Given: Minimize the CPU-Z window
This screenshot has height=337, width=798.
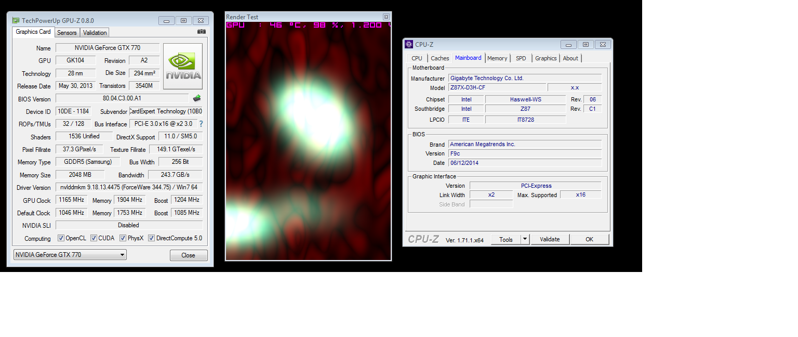Looking at the screenshot, I should (568, 45).
